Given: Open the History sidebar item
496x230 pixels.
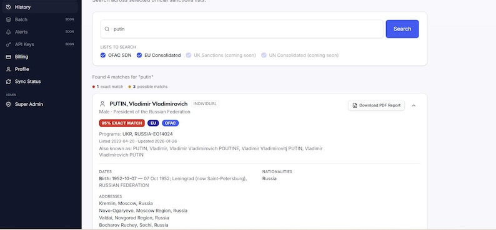Looking at the screenshot, I should click(x=39, y=7).
